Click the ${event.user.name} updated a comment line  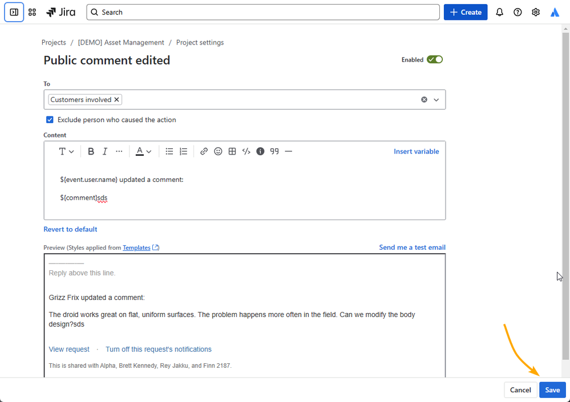point(122,180)
